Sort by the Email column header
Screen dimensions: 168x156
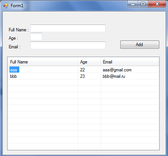[129, 62]
